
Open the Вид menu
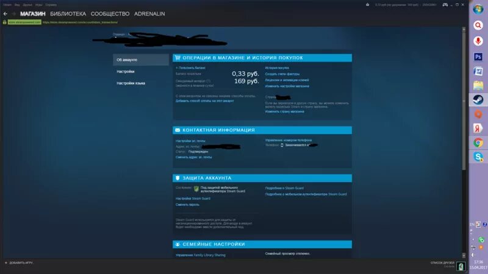coord(17,5)
